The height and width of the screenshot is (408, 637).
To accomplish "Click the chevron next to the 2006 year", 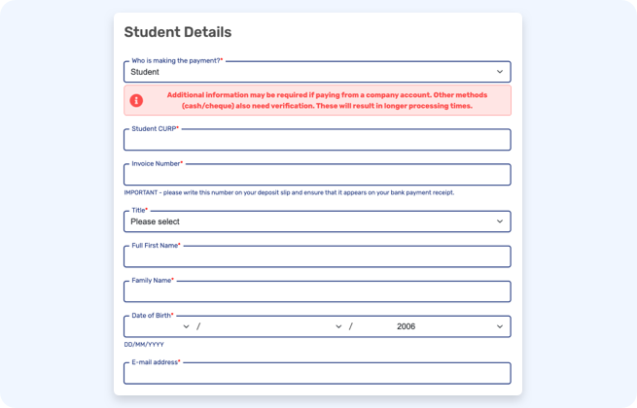I will point(500,326).
